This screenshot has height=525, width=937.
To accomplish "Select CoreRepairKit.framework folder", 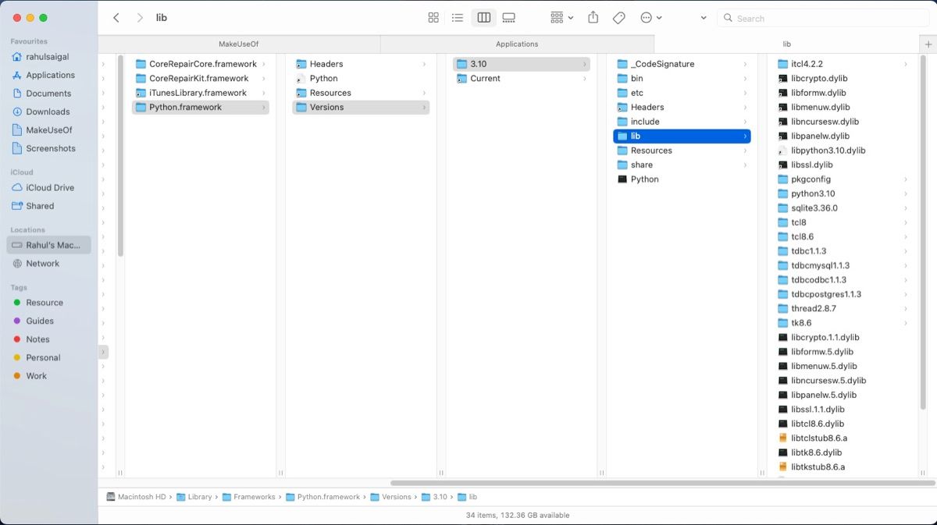I will tap(201, 78).
